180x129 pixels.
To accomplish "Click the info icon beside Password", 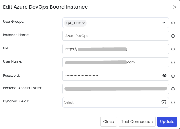I will (x=173, y=76).
